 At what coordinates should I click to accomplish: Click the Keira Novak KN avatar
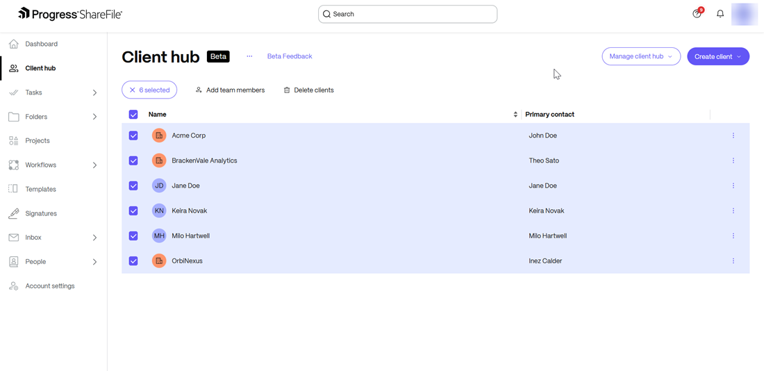[x=159, y=211]
